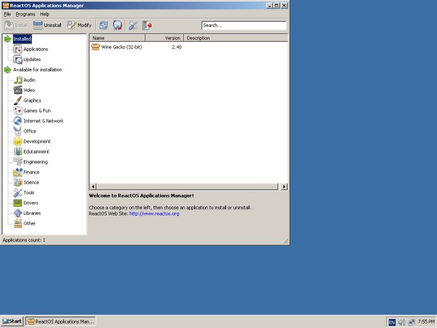
Task: Select the Drivers category
Action: coord(31,203)
